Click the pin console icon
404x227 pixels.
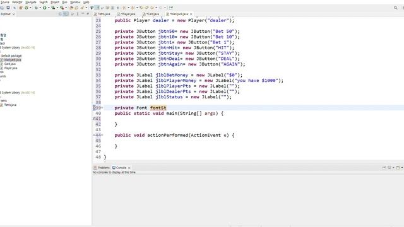pyautogui.click(x=384, y=168)
